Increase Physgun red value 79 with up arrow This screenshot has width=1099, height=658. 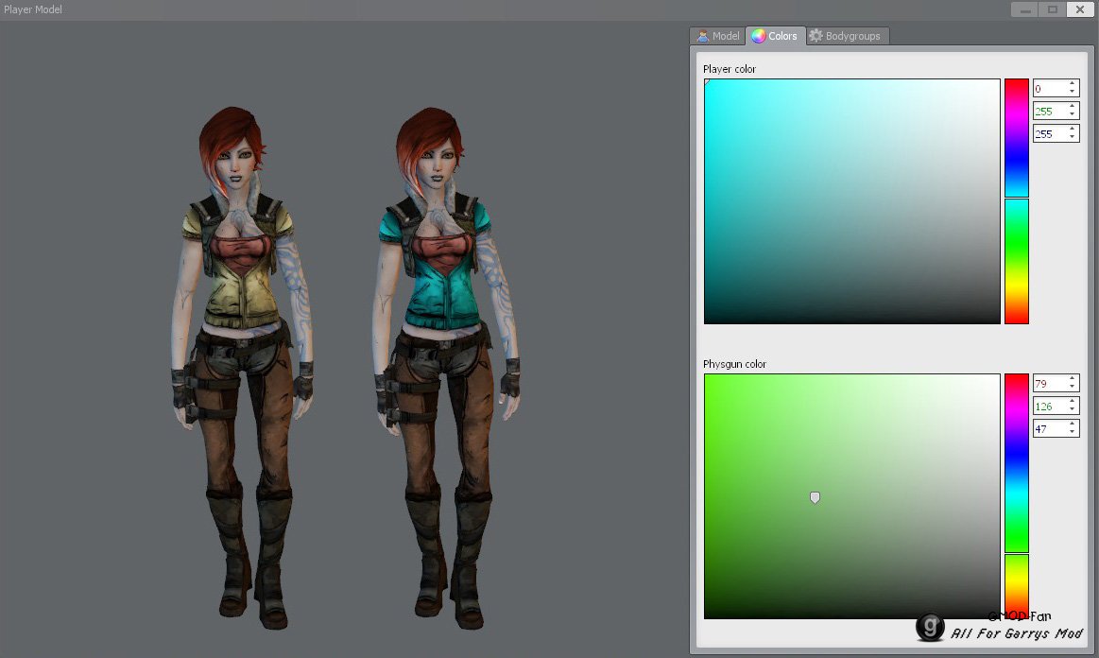[x=1073, y=379]
